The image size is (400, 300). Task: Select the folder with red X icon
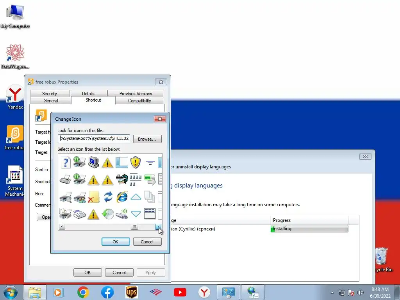(x=94, y=197)
